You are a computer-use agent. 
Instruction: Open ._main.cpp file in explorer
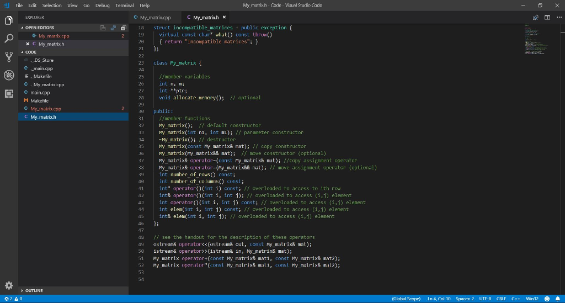(x=73, y=68)
